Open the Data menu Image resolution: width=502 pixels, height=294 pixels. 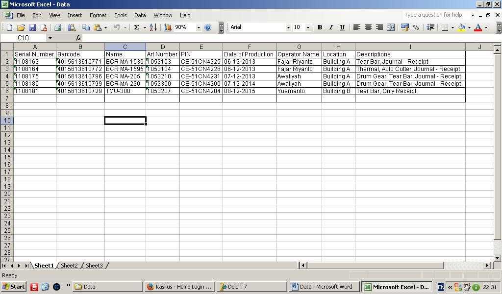point(140,15)
